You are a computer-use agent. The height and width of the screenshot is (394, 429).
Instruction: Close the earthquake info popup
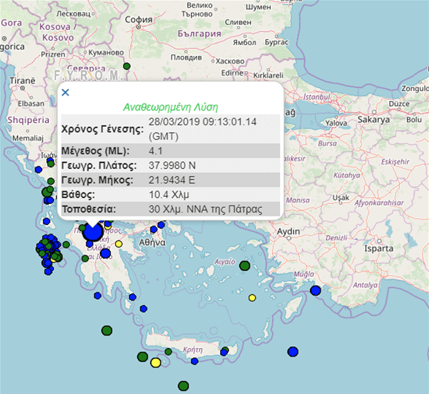pyautogui.click(x=66, y=93)
